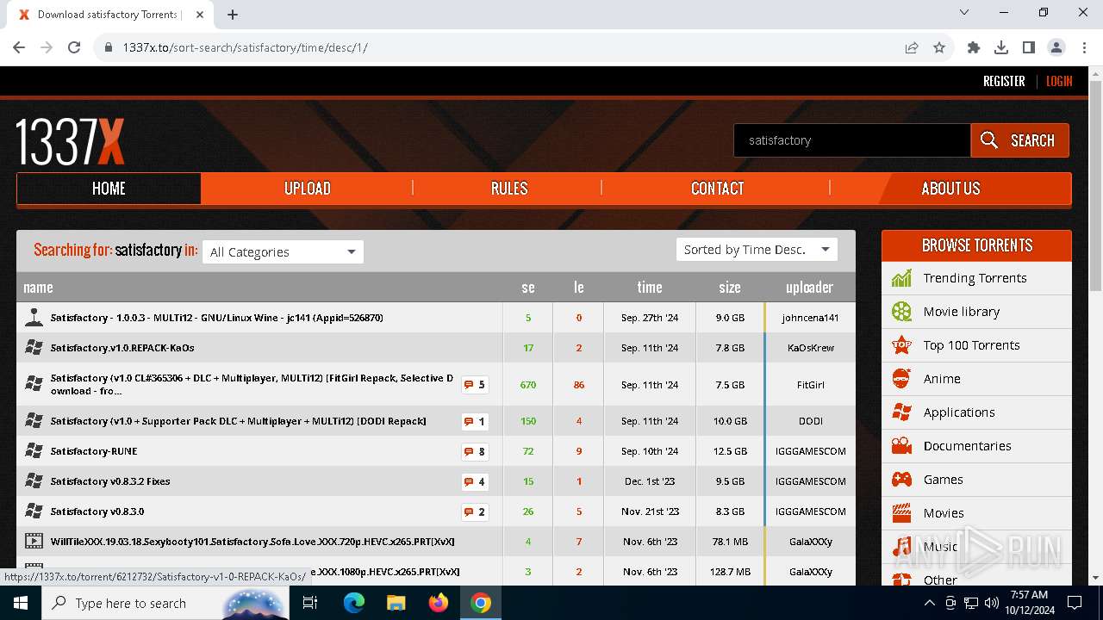This screenshot has height=620, width=1103.
Task: Click the Movie library film reel icon
Action: pyautogui.click(x=901, y=312)
